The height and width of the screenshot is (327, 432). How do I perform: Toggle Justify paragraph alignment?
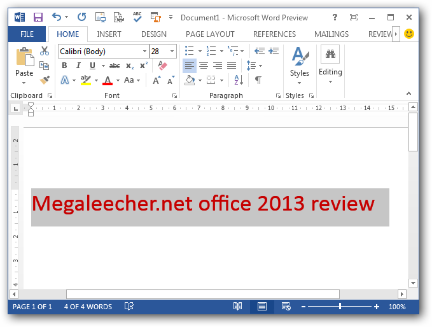(x=232, y=66)
